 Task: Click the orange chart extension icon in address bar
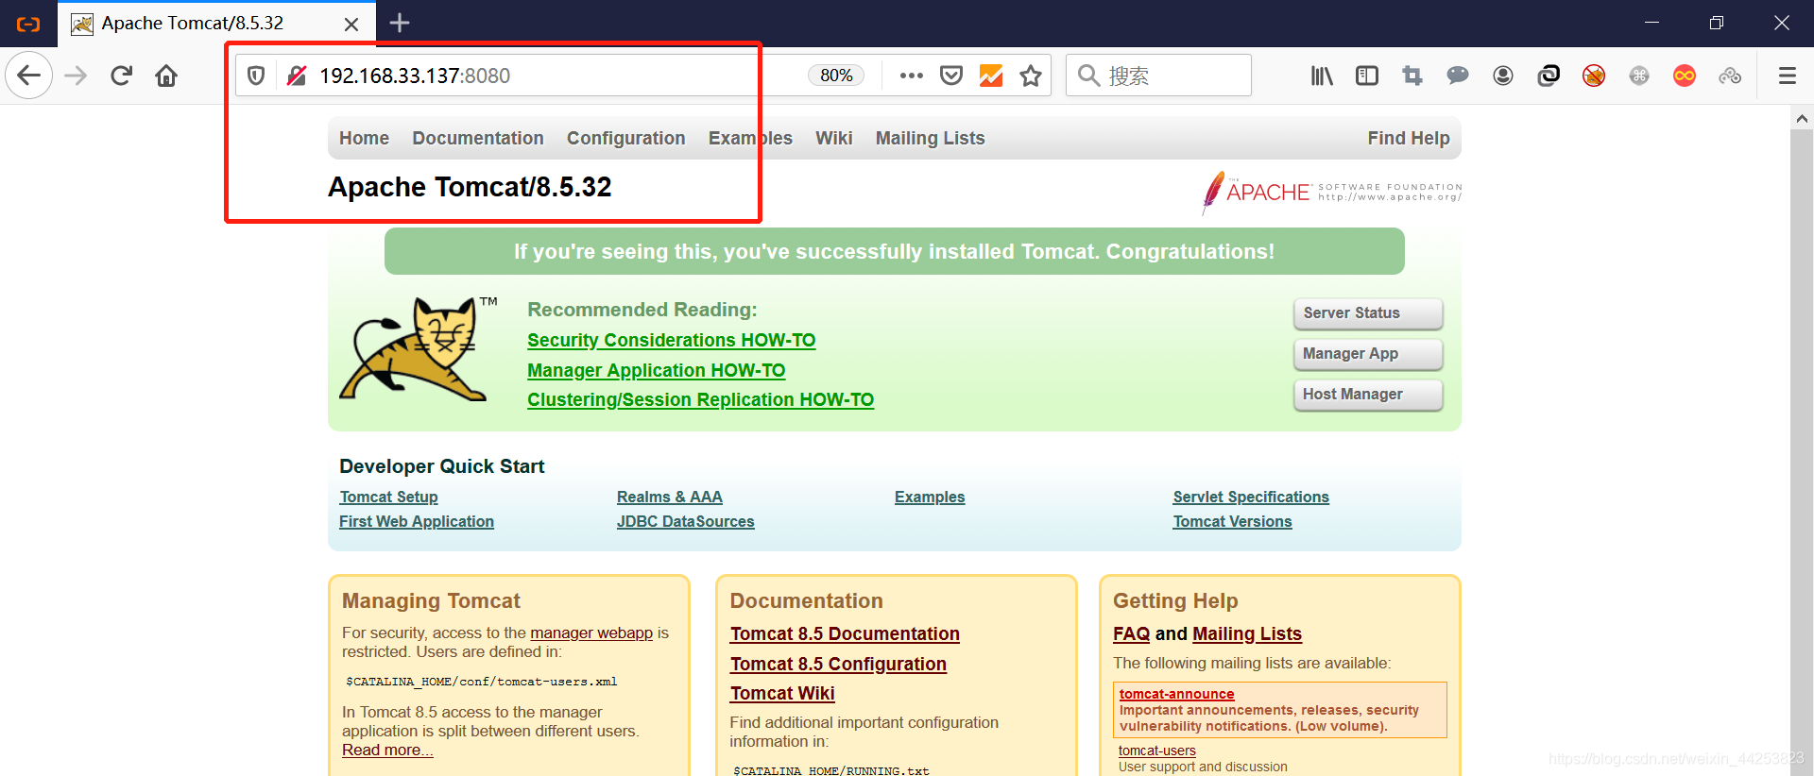[991, 76]
